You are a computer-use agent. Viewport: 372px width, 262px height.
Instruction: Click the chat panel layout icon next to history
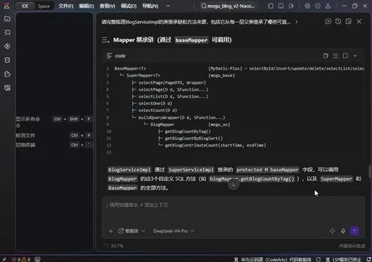[x=348, y=22]
